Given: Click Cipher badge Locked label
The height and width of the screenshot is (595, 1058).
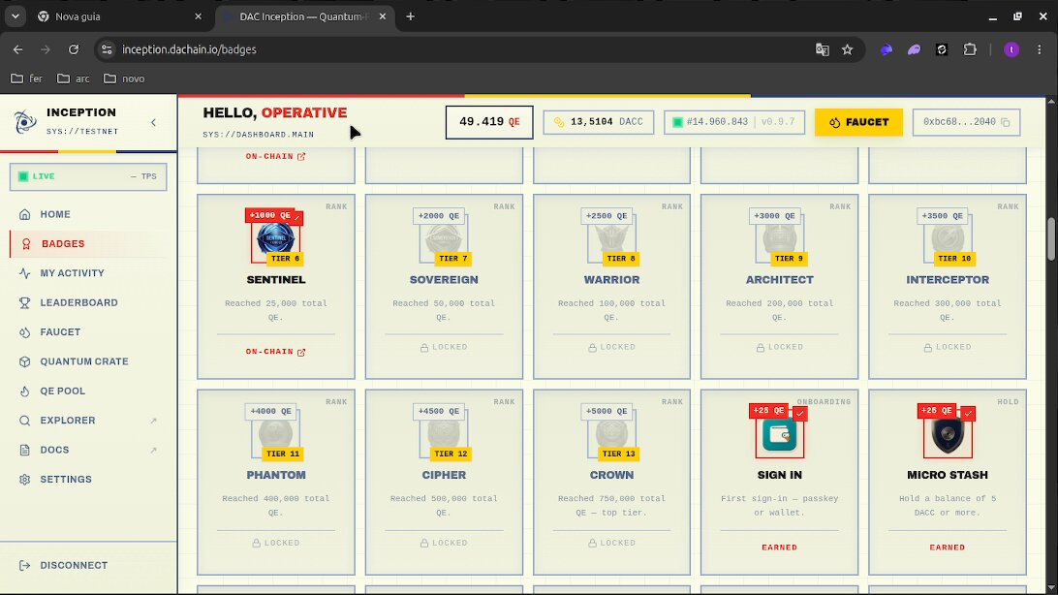Looking at the screenshot, I should coord(444,543).
